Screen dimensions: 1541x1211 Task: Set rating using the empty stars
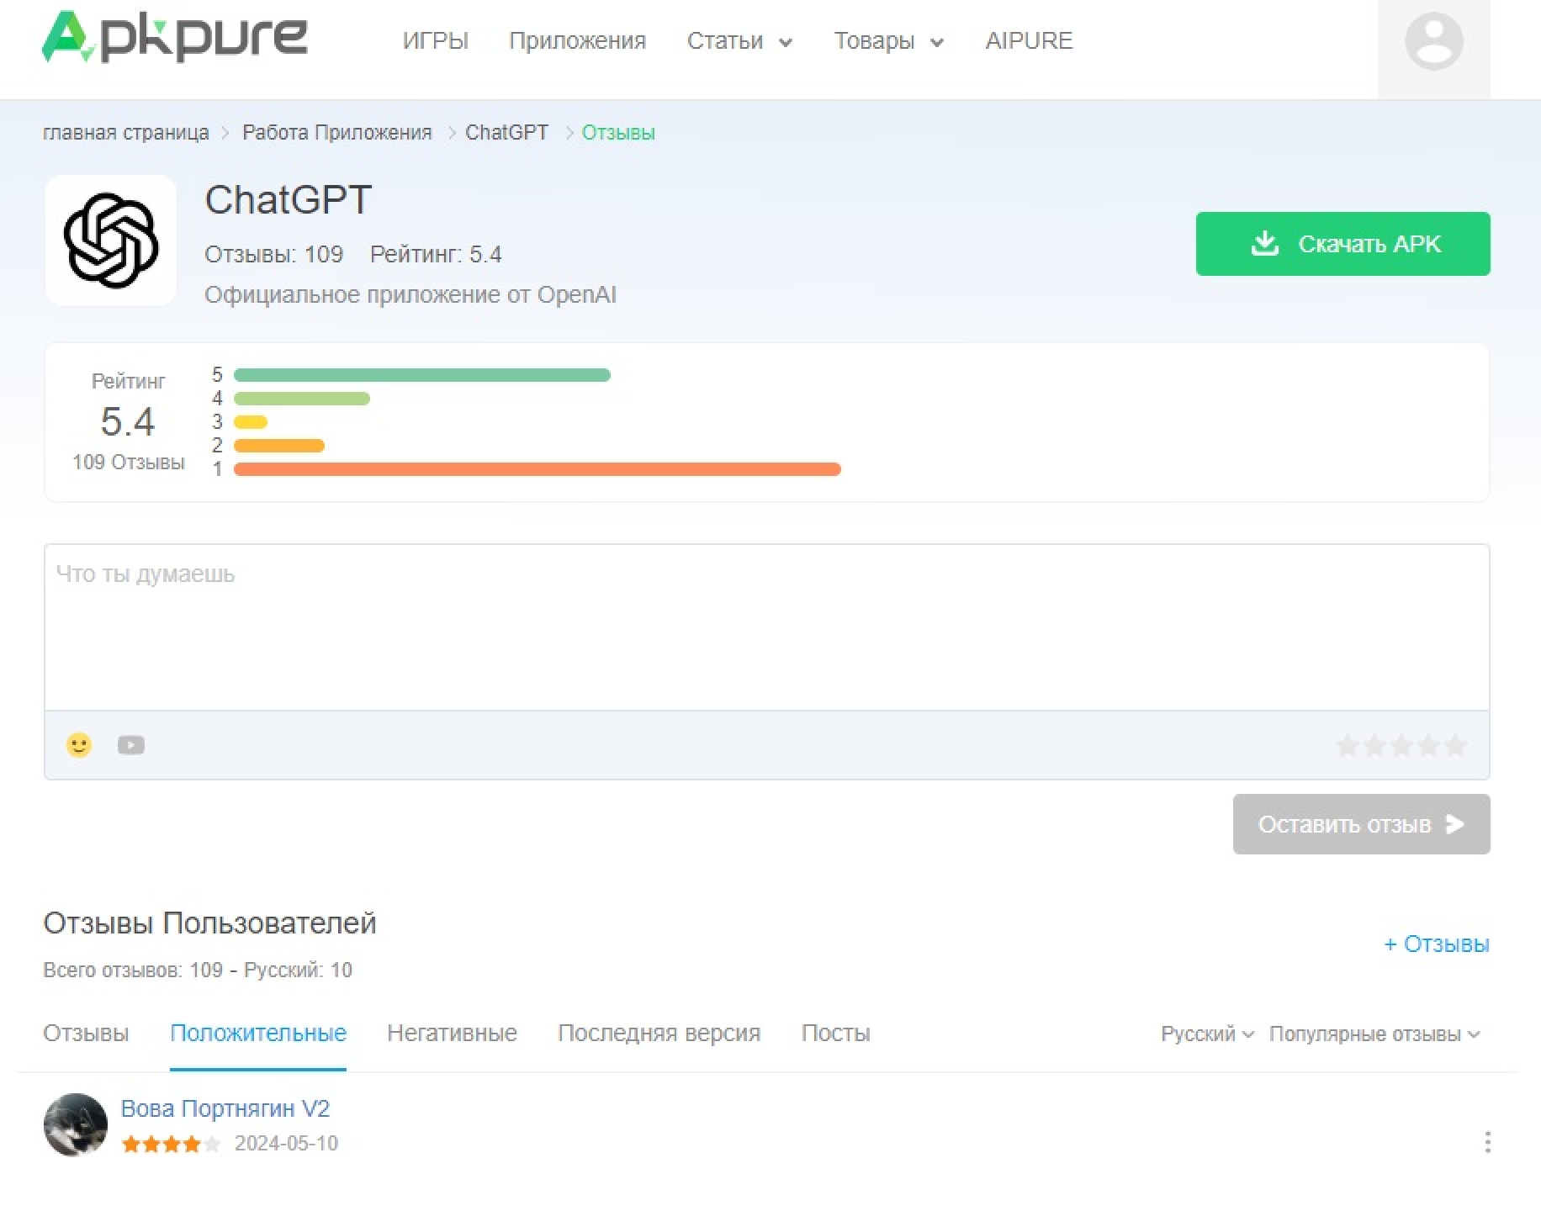coord(1401,745)
